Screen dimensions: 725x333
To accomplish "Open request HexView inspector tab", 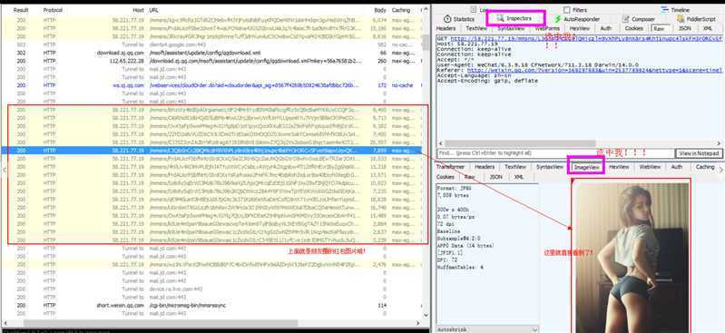I will (x=579, y=28).
